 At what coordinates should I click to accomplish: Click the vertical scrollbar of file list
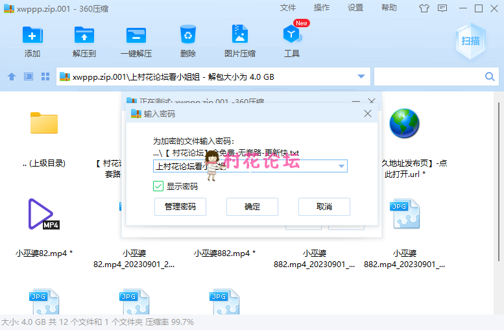pos(499,182)
